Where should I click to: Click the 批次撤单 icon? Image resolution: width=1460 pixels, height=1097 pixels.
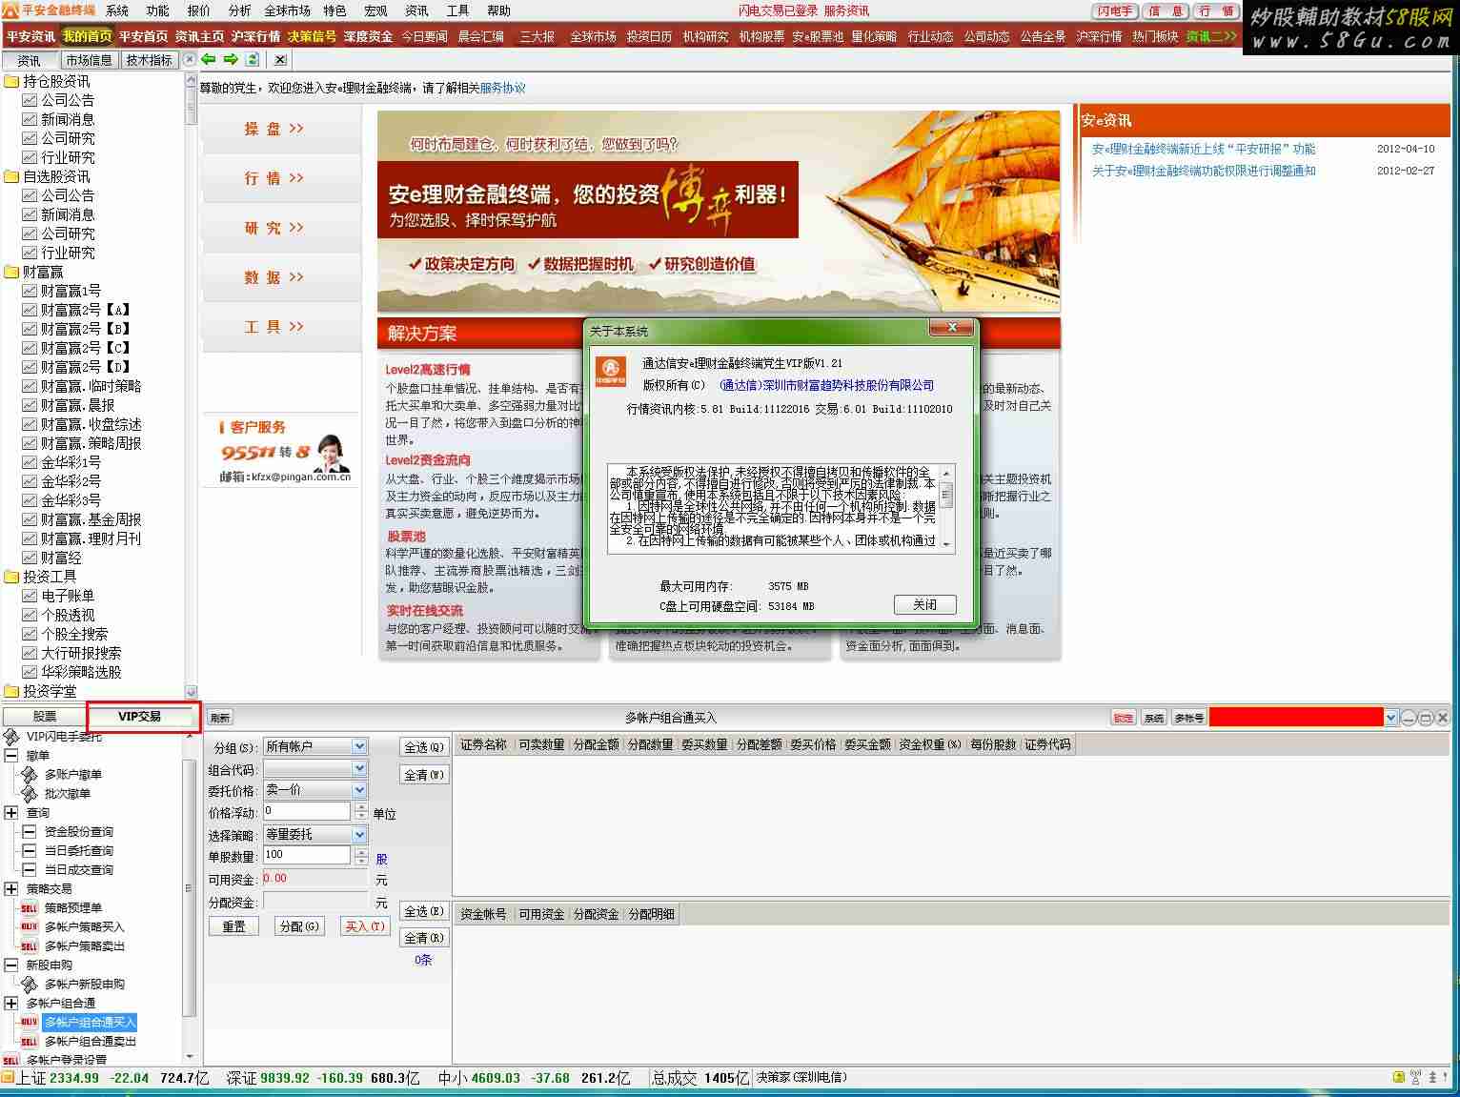(30, 793)
